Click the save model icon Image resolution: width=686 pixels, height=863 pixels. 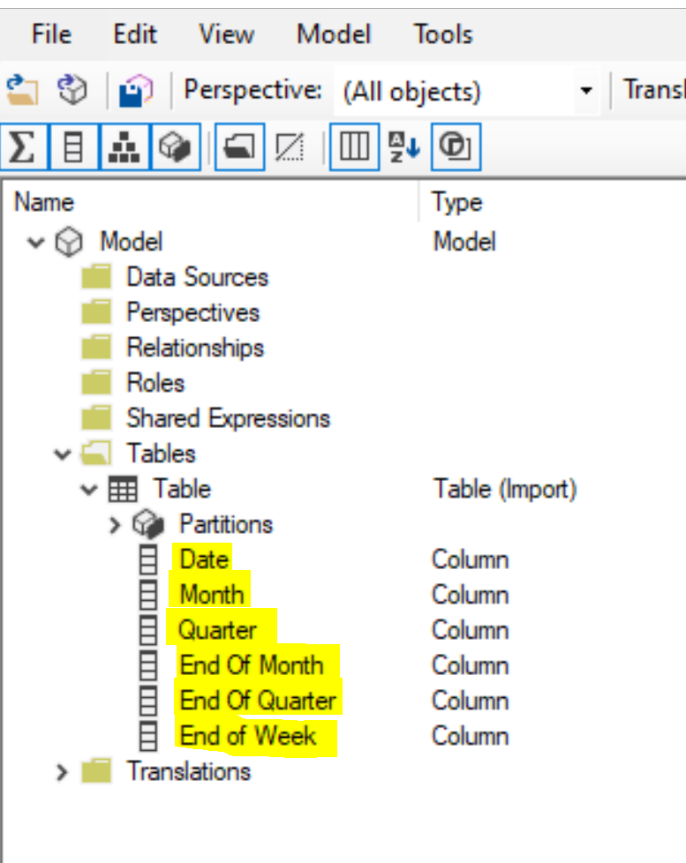pos(135,91)
